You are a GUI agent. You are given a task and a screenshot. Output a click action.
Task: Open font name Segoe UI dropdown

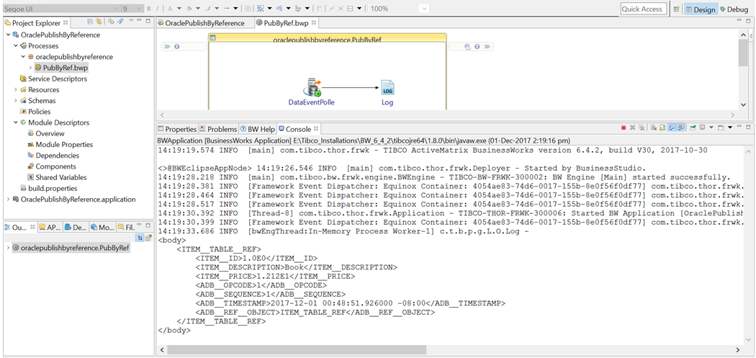tap(115, 9)
